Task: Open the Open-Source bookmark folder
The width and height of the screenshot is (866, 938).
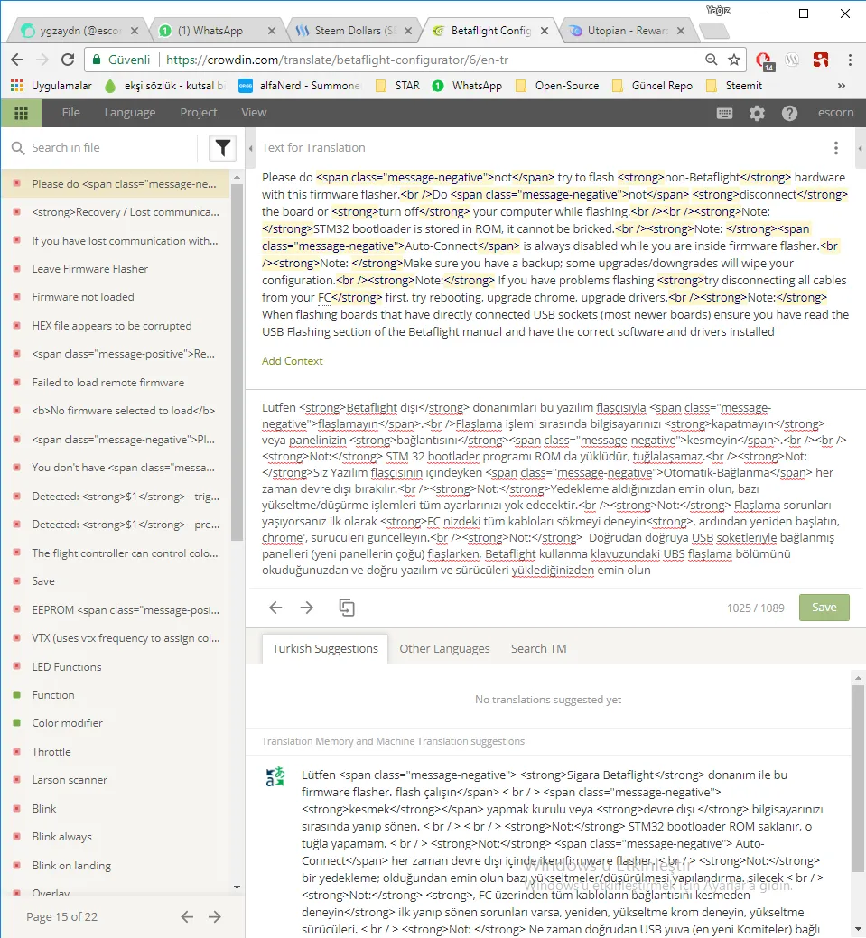Action: (557, 86)
